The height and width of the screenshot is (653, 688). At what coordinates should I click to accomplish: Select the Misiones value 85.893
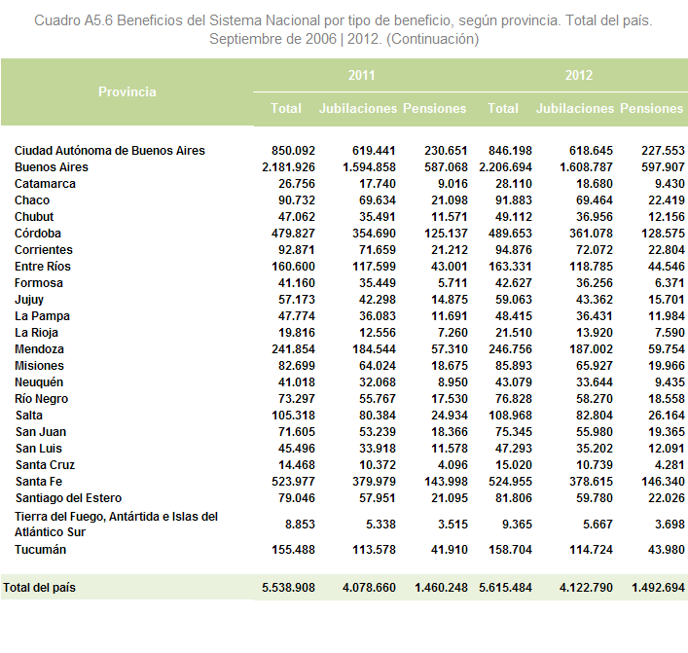tap(514, 366)
